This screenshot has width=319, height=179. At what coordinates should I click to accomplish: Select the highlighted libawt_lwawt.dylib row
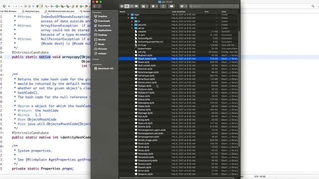pyautogui.click(x=178, y=59)
